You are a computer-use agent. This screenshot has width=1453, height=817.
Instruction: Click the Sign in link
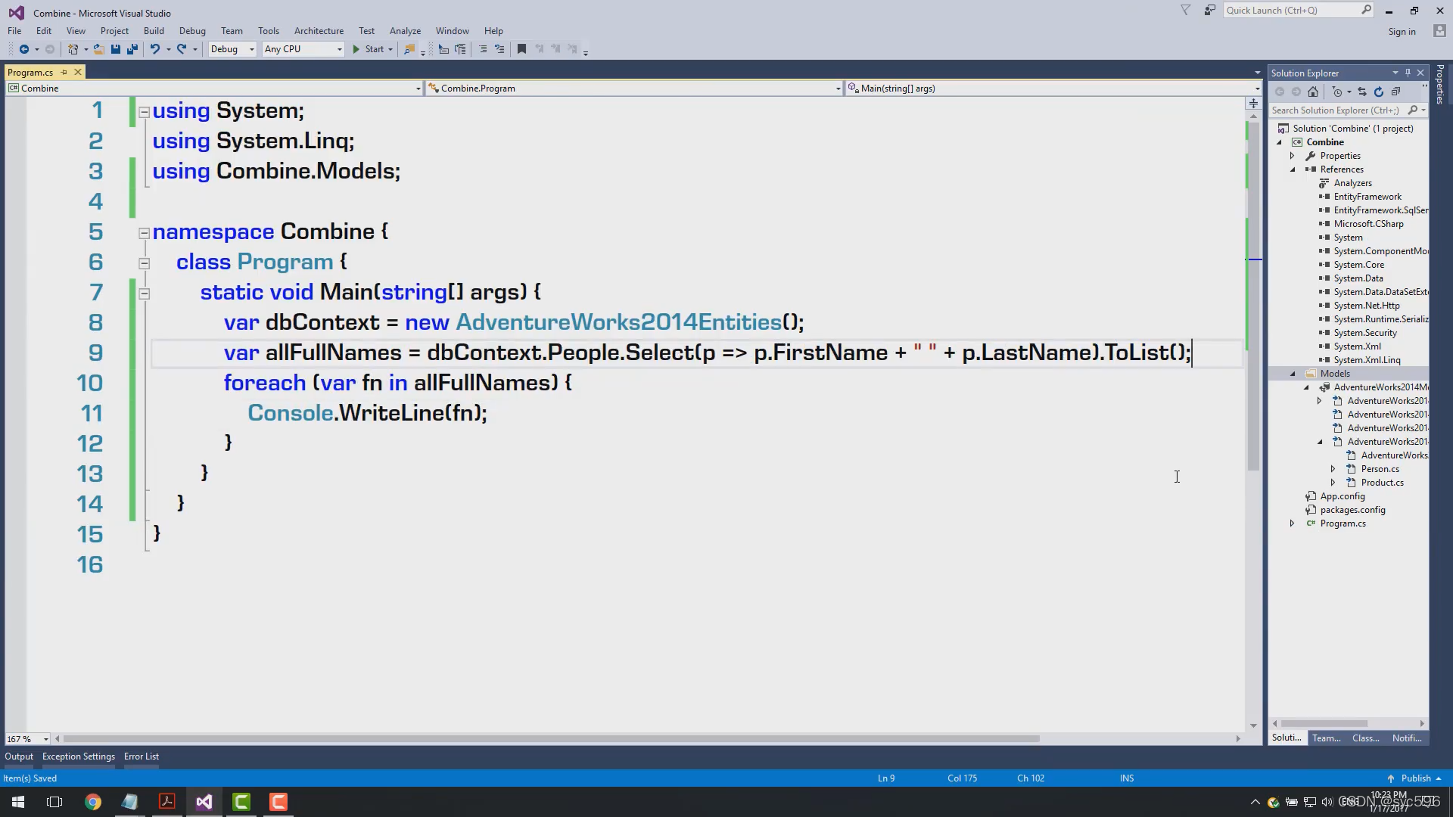tap(1402, 32)
